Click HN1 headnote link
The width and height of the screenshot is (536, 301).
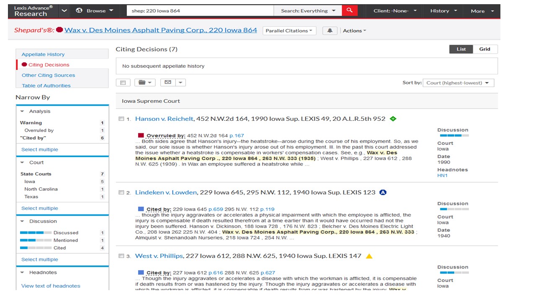coord(442,176)
